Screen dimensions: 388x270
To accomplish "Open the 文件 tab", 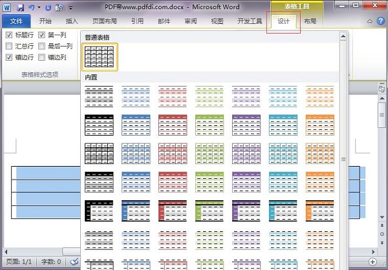I will [x=16, y=21].
